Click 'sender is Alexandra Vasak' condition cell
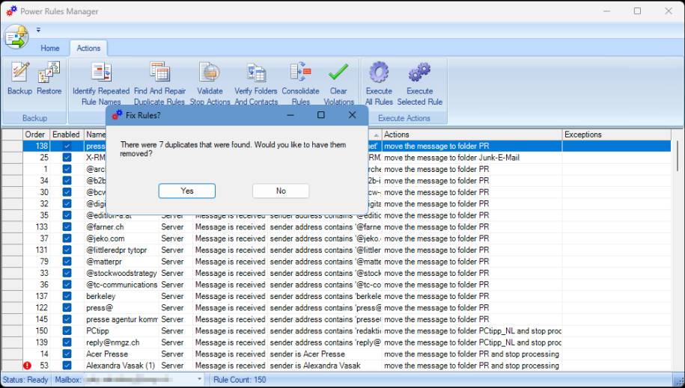This screenshot has height=388, width=685. point(324,366)
